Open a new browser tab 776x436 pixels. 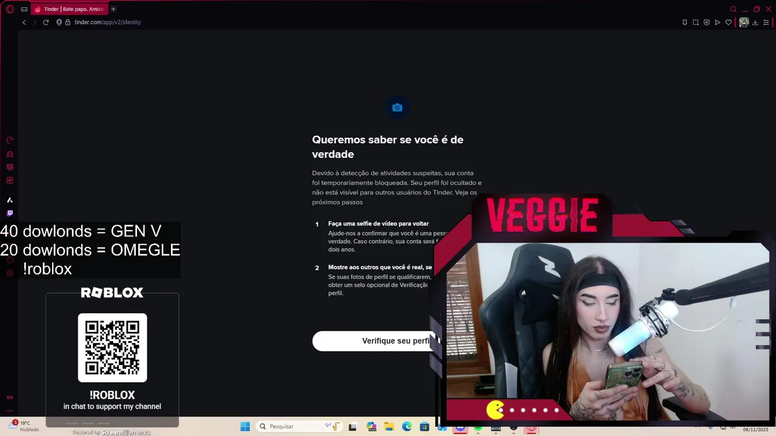click(x=113, y=9)
